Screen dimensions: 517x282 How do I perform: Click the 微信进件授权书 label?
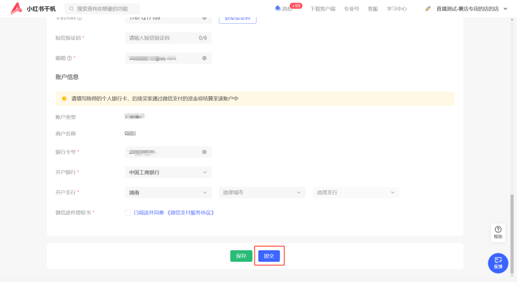[x=73, y=213]
